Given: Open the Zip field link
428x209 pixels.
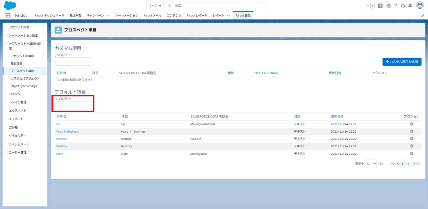Looking at the screenshot, I should 58,124.
